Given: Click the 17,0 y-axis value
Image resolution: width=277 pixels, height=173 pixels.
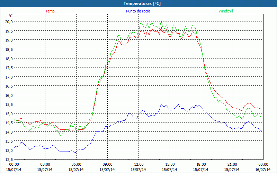Looking at the screenshot, I should point(9,77).
